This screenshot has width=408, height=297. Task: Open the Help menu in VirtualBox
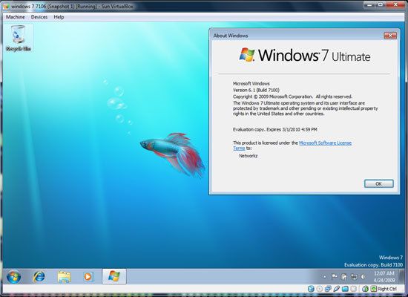59,17
